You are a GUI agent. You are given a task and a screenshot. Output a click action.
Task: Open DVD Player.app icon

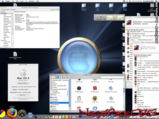(79, 99)
